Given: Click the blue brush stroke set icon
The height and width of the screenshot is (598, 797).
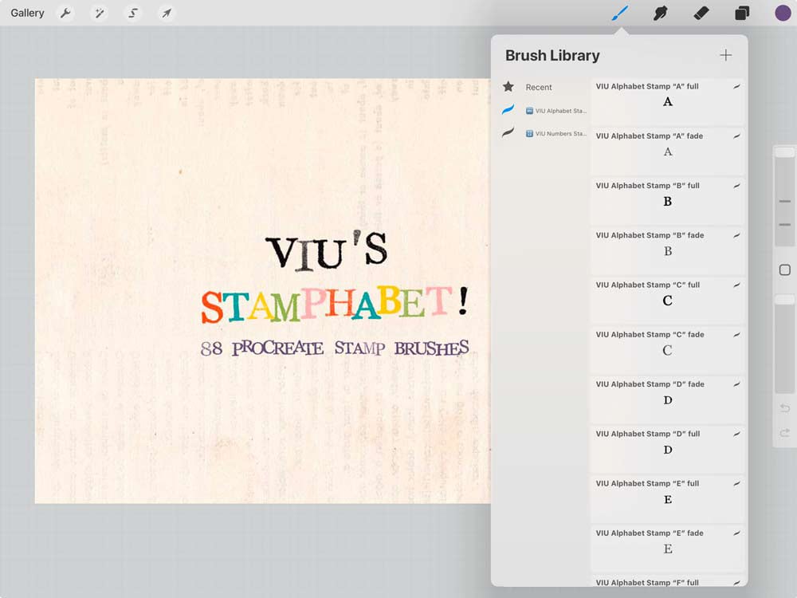Looking at the screenshot, I should click(508, 109).
